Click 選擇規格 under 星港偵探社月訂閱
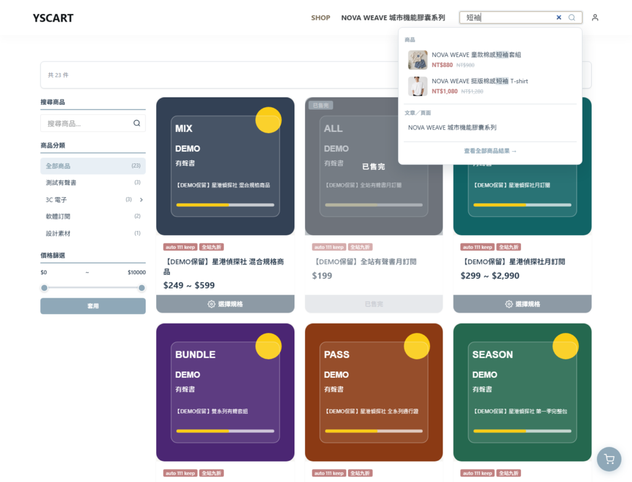Image resolution: width=632 pixels, height=482 pixels. pyautogui.click(x=522, y=304)
